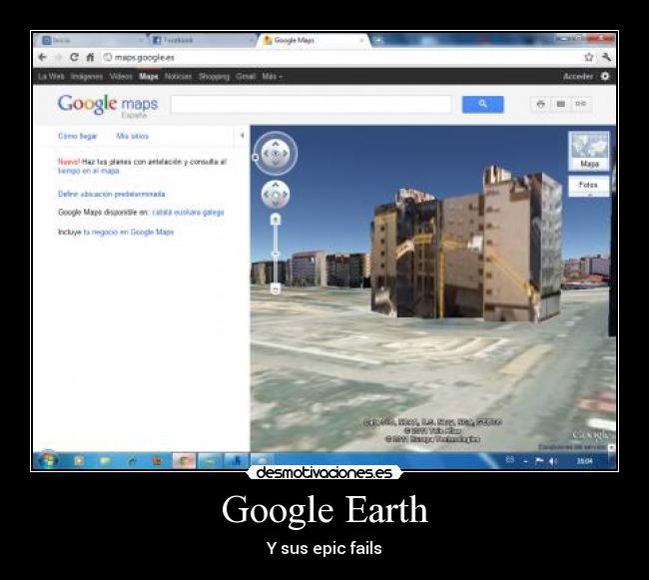
Task: Zoom in with top slider button
Action: [x=276, y=219]
